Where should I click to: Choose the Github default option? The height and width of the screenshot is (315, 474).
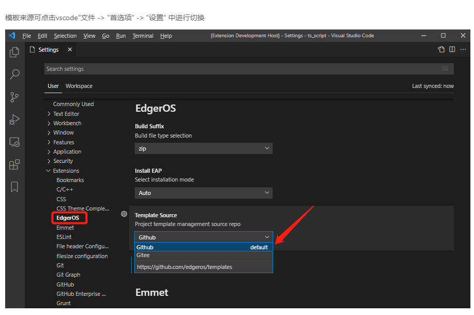[x=203, y=247]
